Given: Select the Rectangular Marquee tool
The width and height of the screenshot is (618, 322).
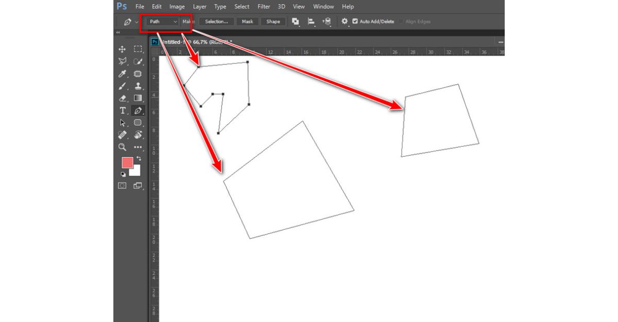Looking at the screenshot, I should tap(138, 49).
